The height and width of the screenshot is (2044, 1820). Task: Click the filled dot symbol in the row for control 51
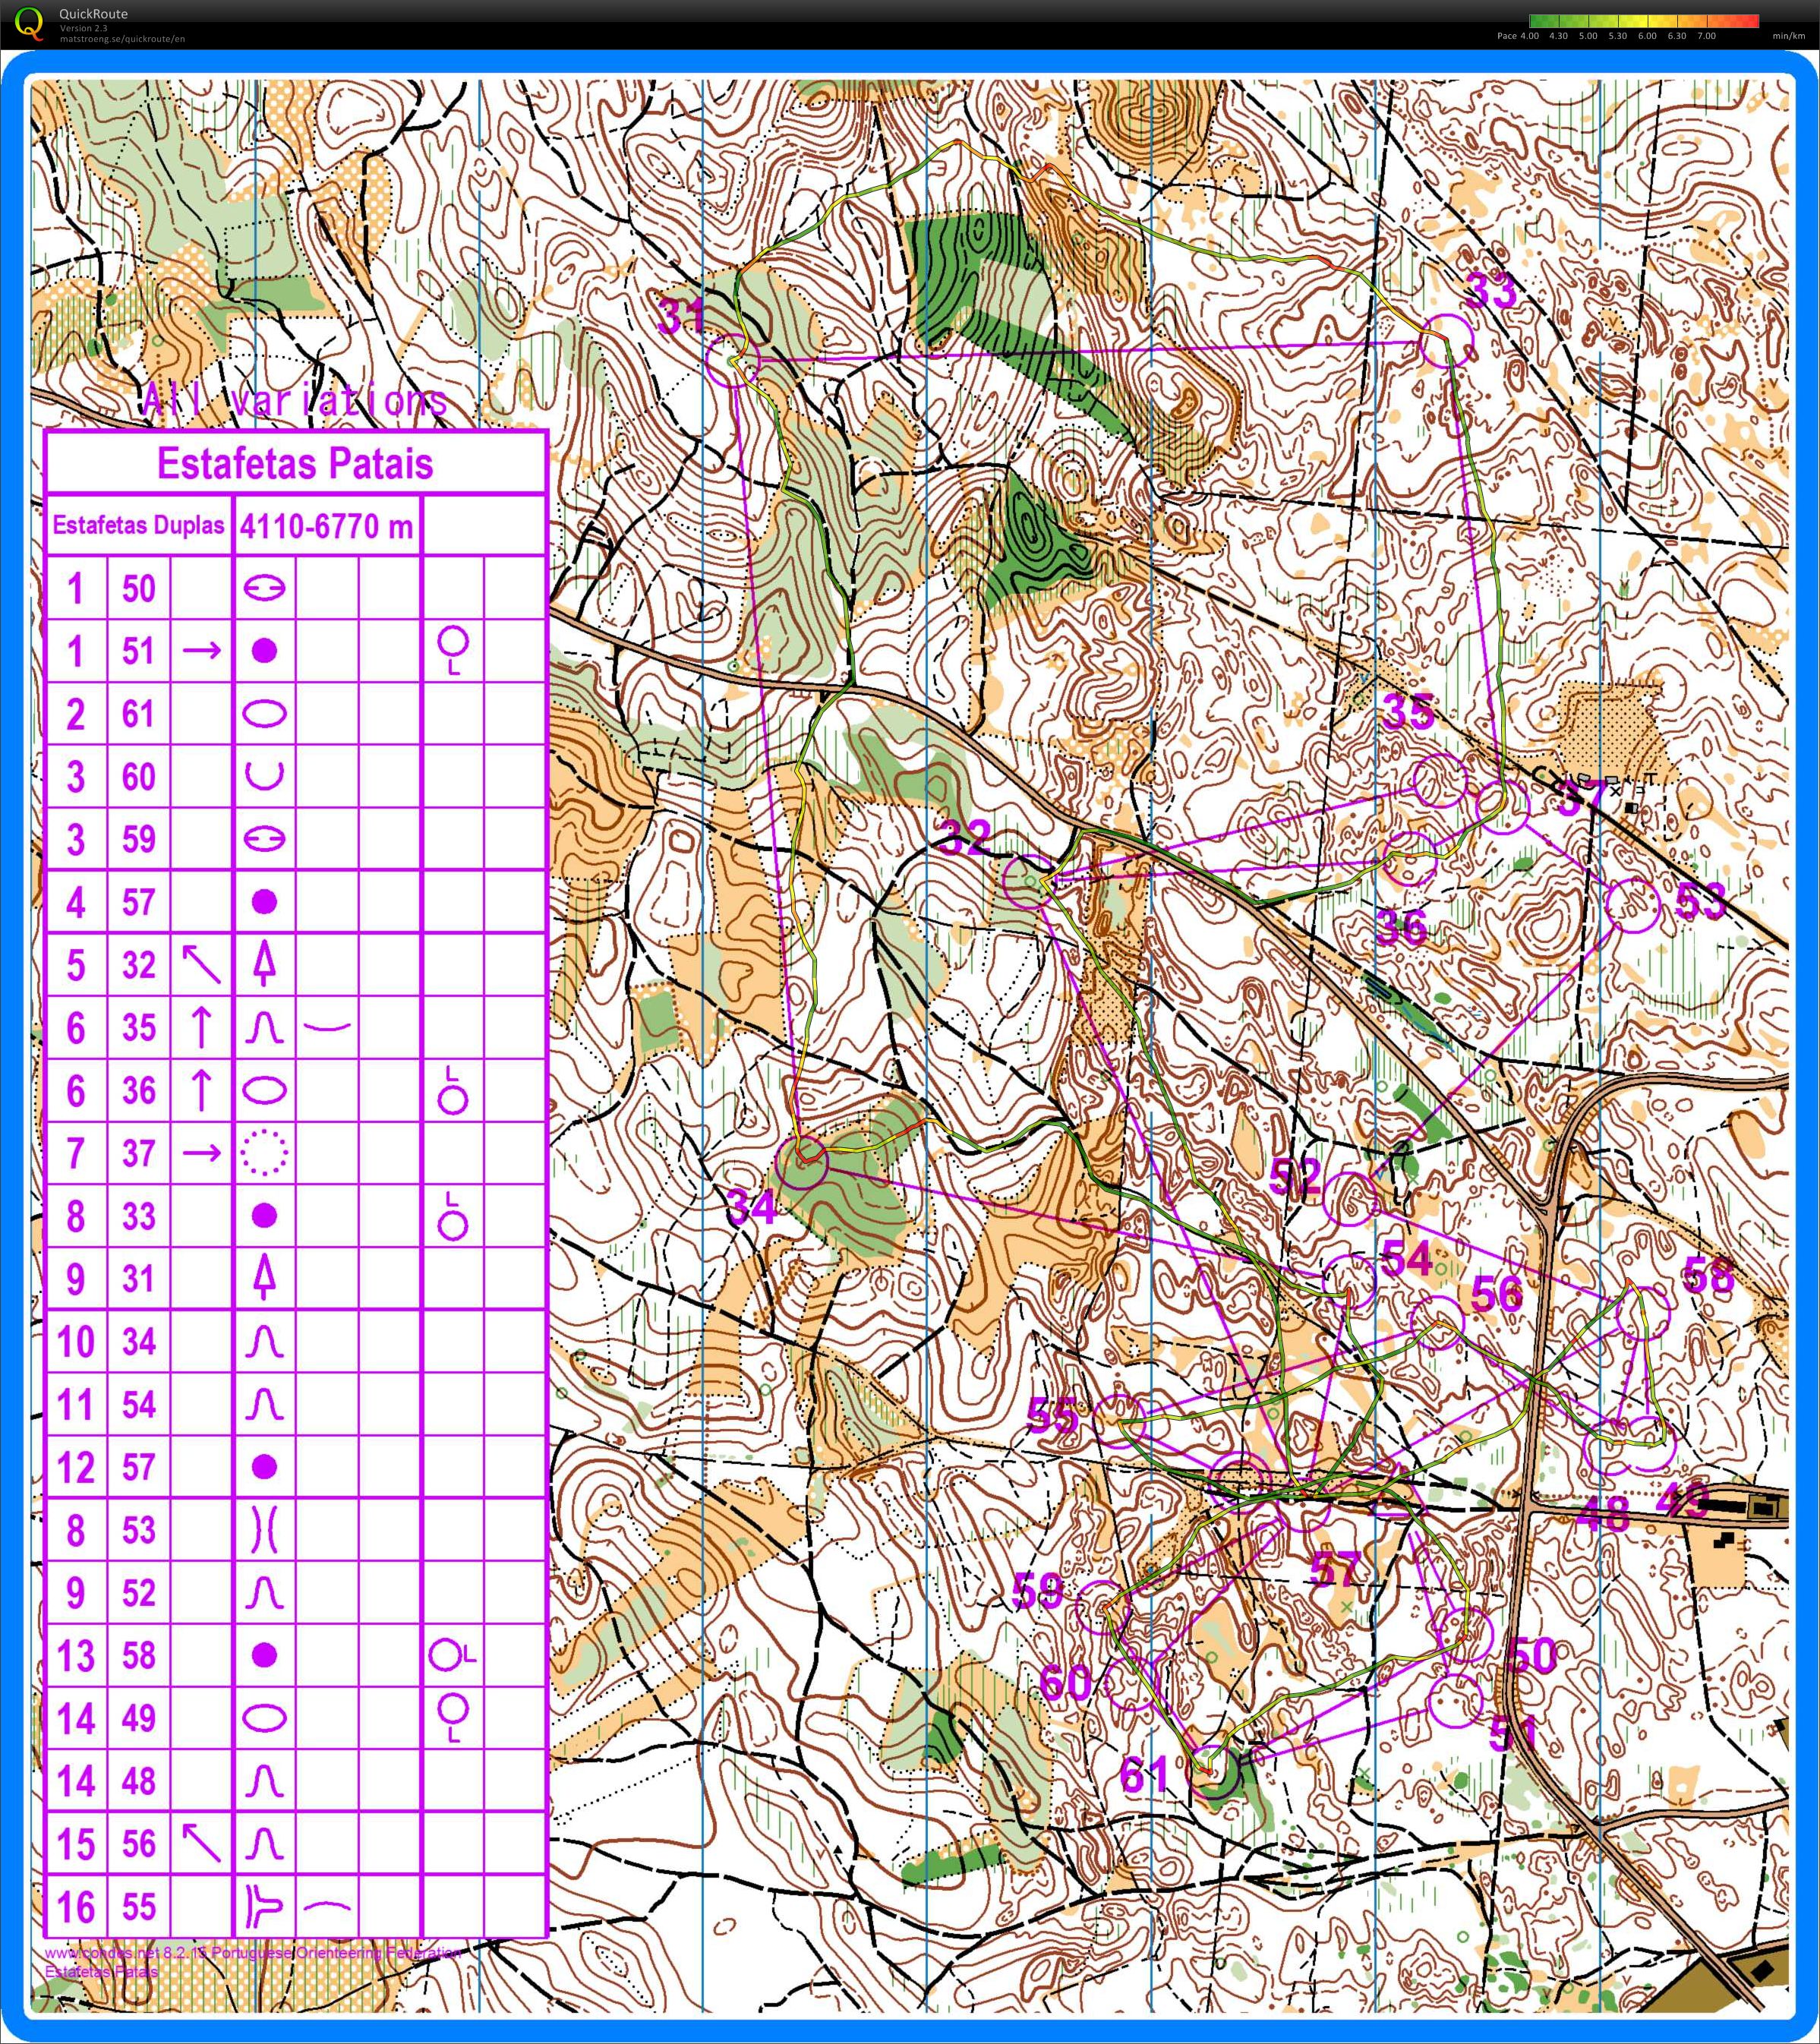point(264,651)
